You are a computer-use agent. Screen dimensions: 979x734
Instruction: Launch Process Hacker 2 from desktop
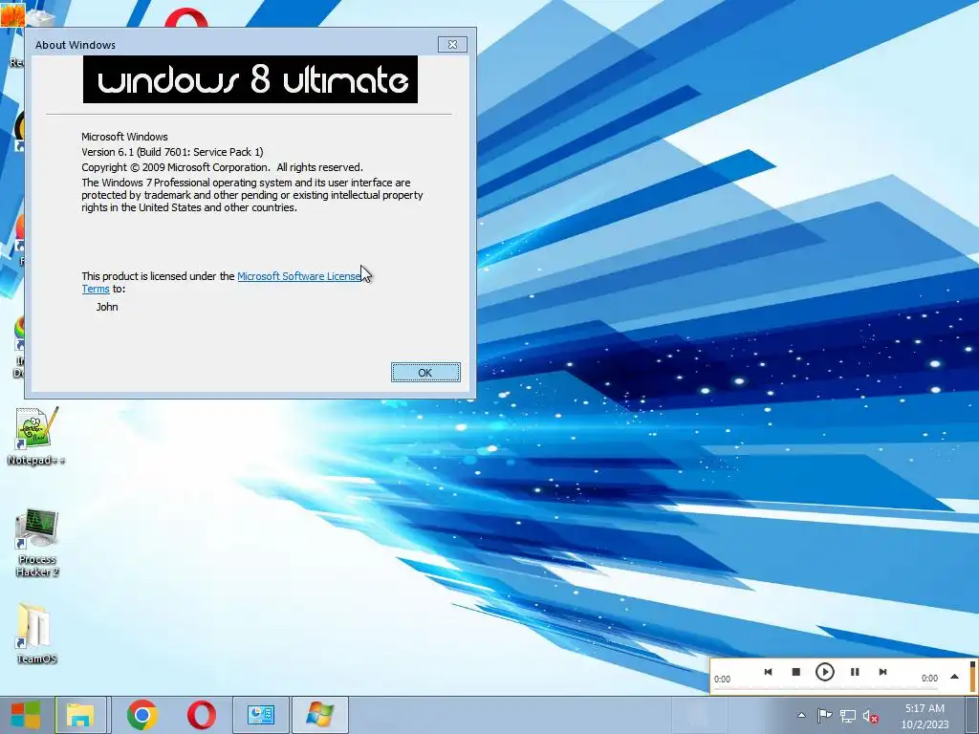point(37,543)
